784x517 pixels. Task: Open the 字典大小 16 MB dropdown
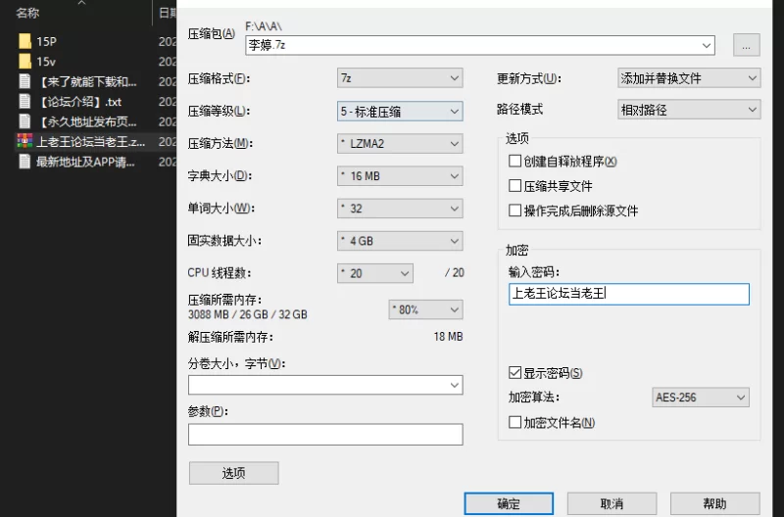coord(400,176)
